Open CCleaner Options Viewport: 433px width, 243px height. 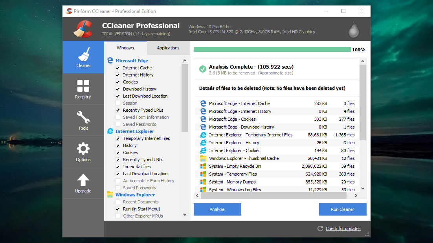(x=83, y=152)
